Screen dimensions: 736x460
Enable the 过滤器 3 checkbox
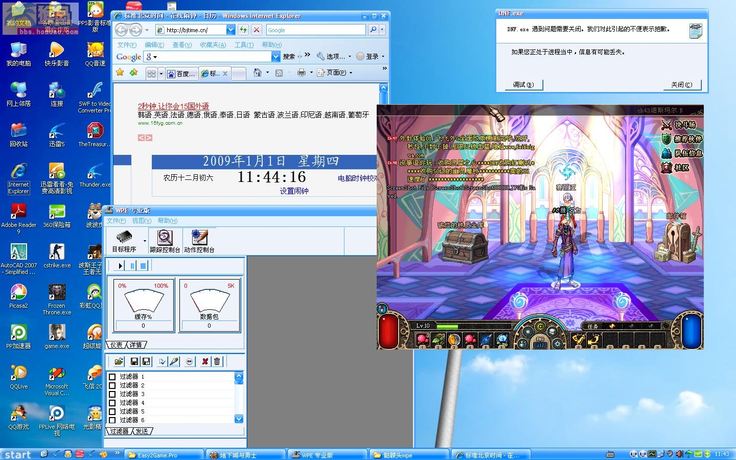pos(112,394)
